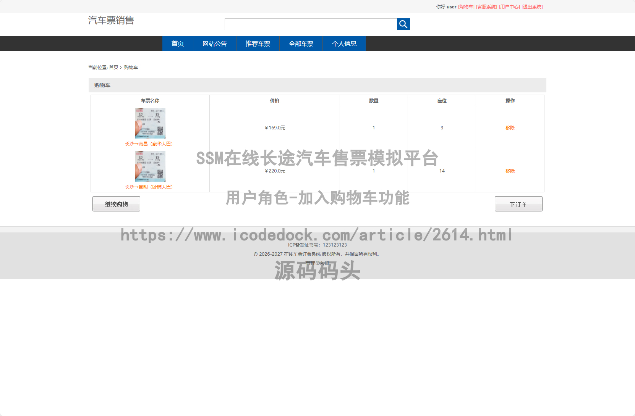The width and height of the screenshot is (635, 416).
Task: Click the 购物车 link in top bar
Action: point(466,7)
